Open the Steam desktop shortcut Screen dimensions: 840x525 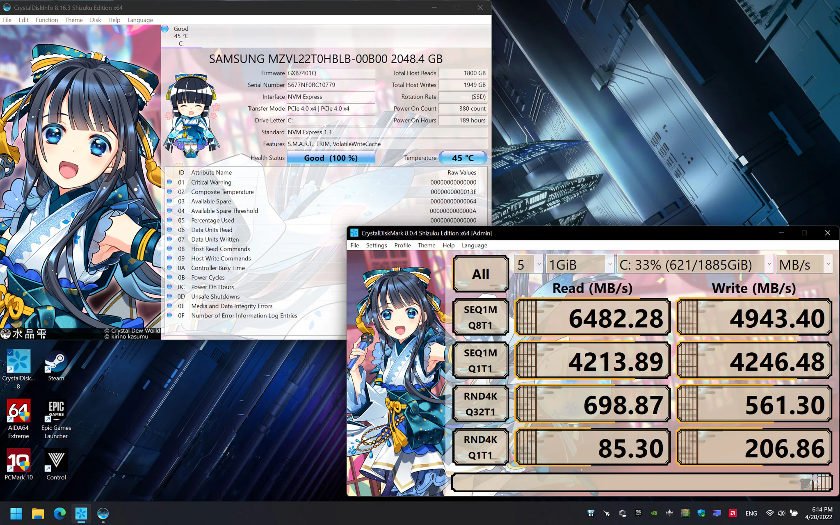[56, 365]
